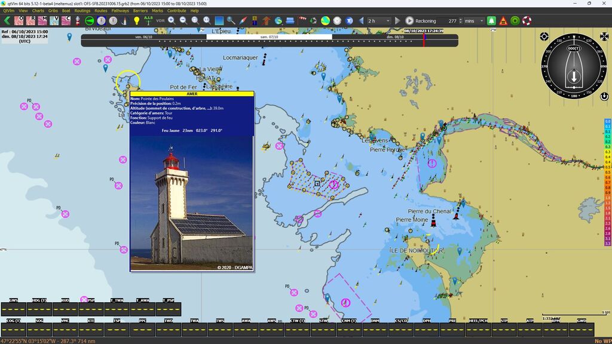Click the compass rose boat heading widget
The image size is (612, 344).
[x=574, y=66]
